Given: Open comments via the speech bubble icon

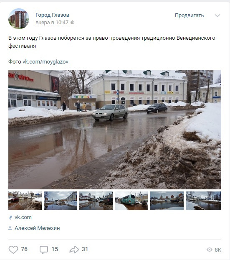Looking at the screenshot, I should tap(44, 250).
